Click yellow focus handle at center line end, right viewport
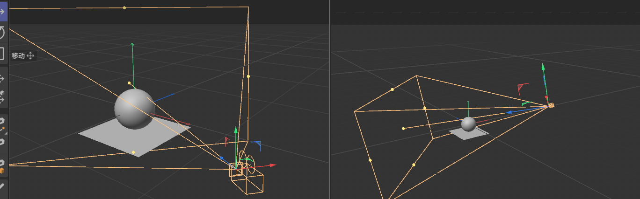This screenshot has width=640, height=199. pyautogui.click(x=403, y=128)
